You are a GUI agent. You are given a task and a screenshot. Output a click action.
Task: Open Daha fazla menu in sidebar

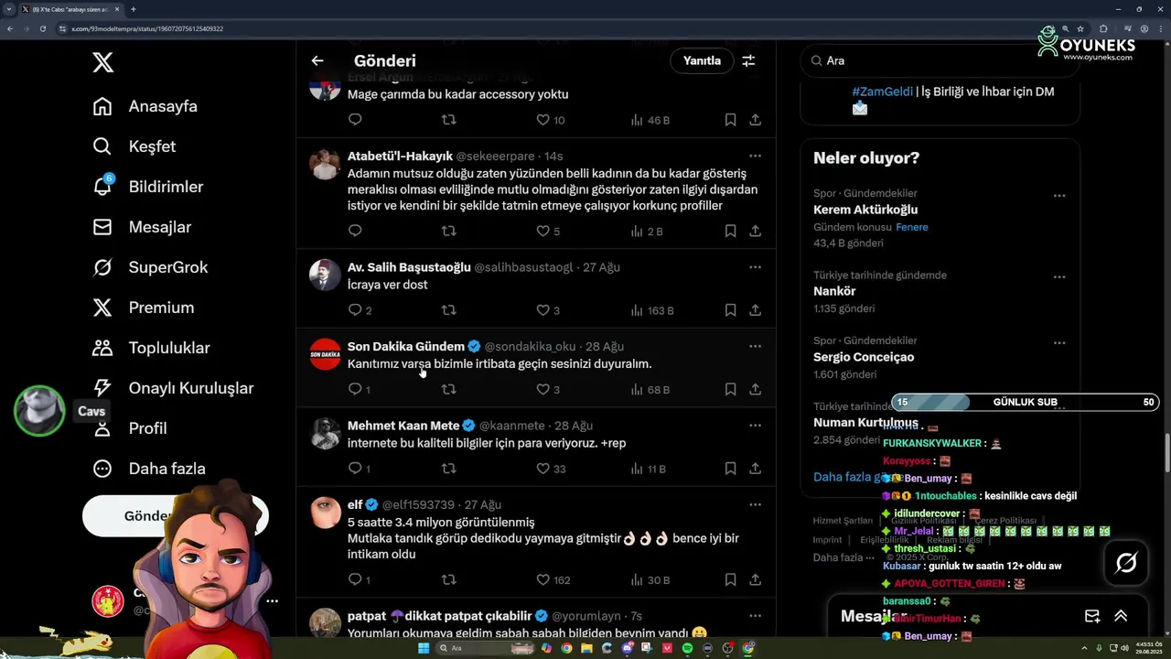click(149, 469)
